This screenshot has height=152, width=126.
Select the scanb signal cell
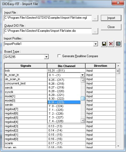tap(26, 143)
